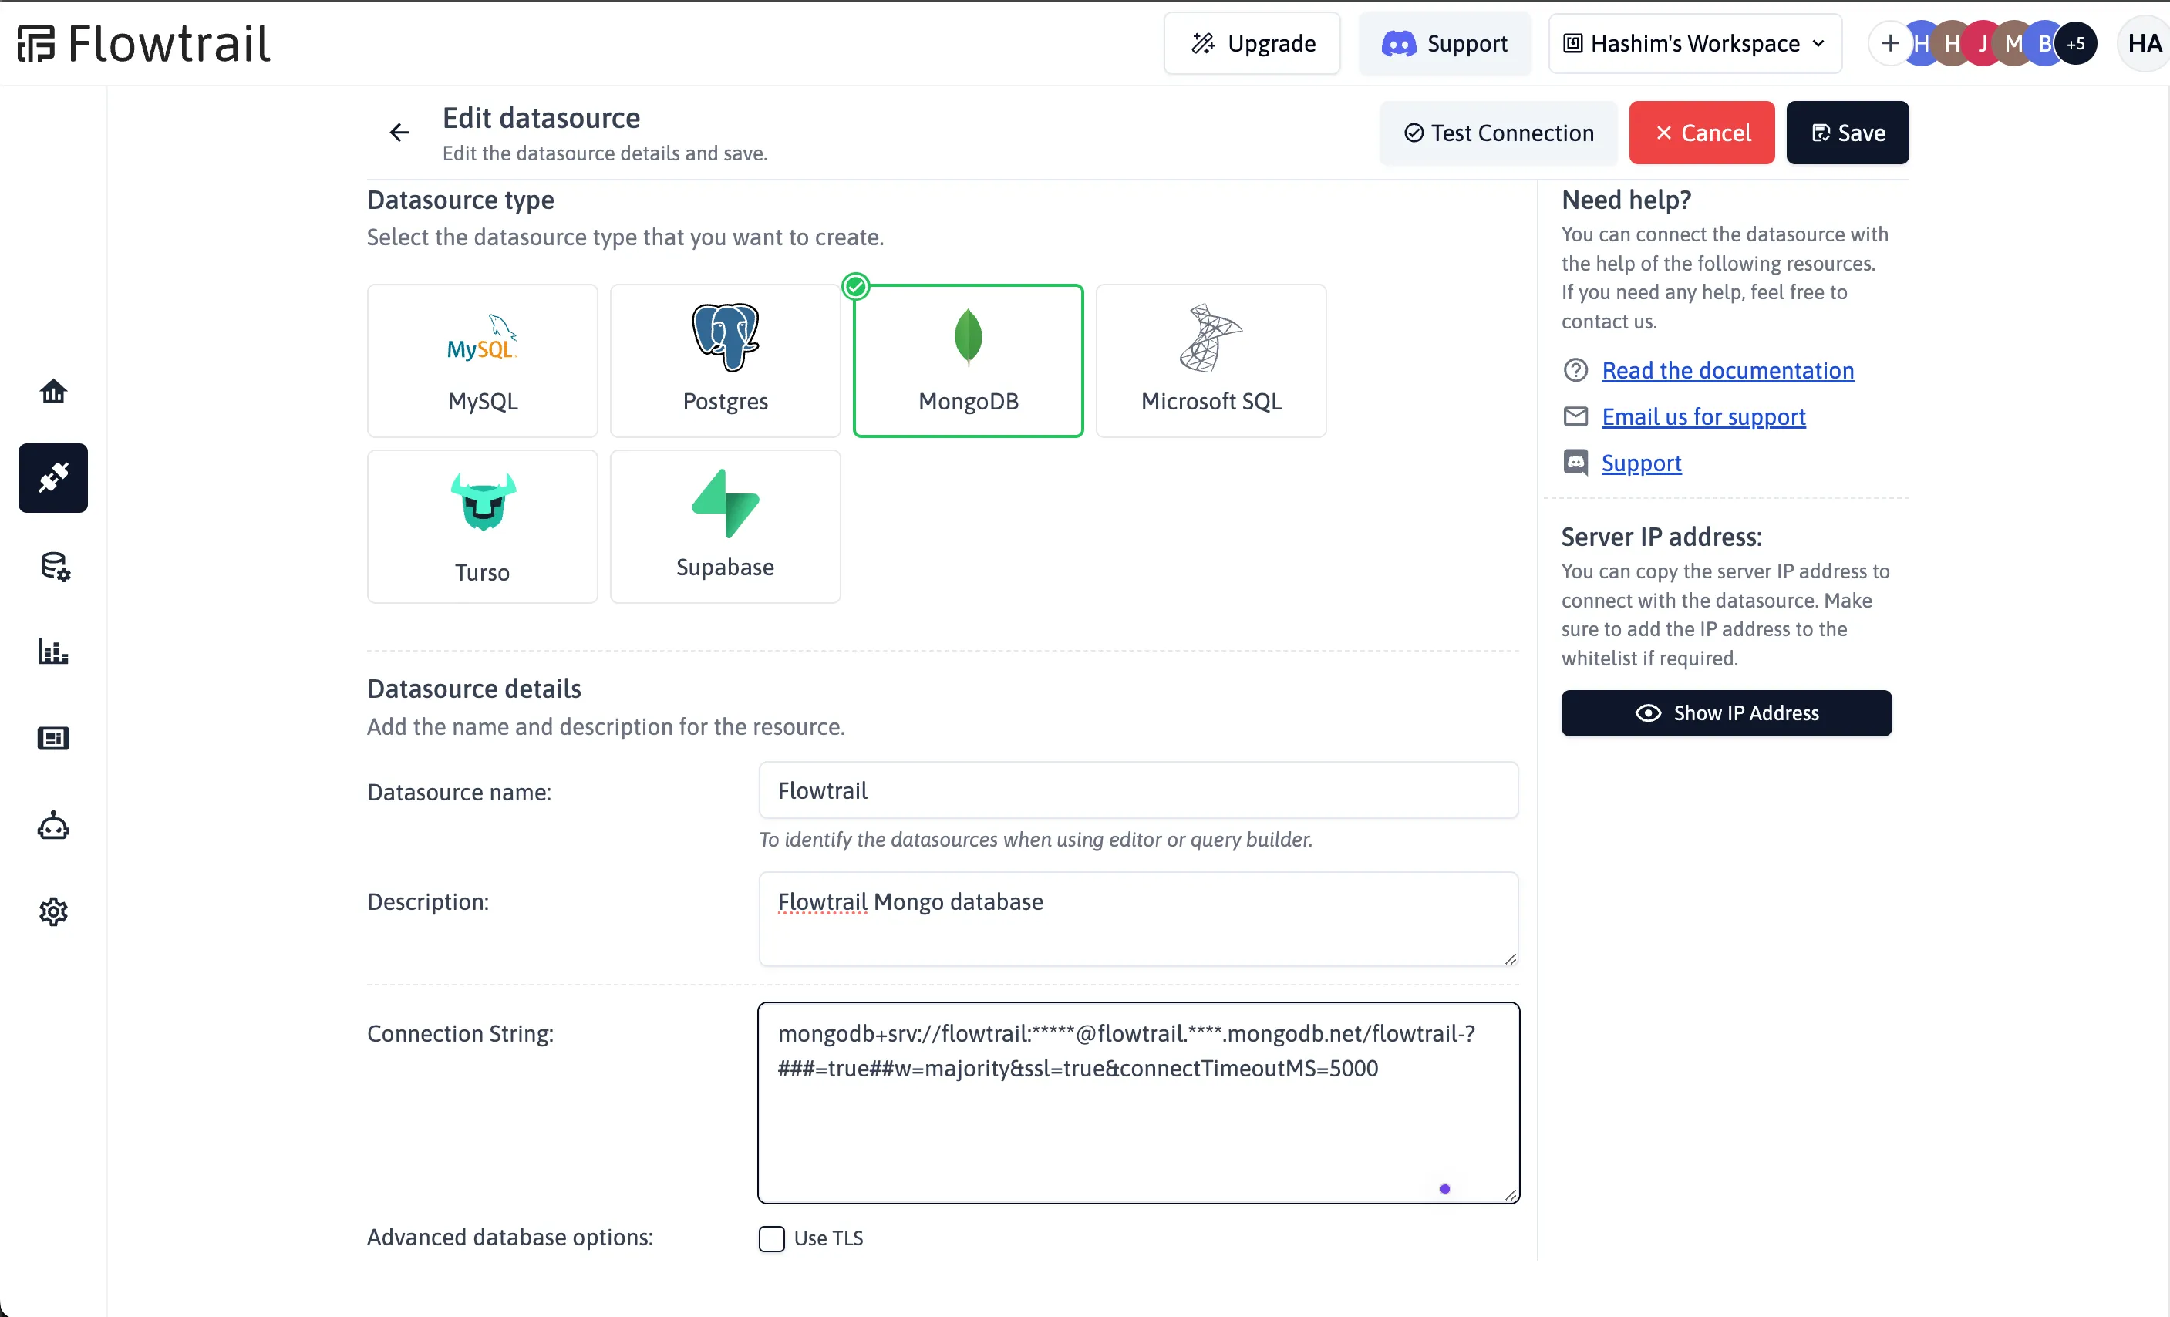Click the Test Connection button

pos(1498,132)
